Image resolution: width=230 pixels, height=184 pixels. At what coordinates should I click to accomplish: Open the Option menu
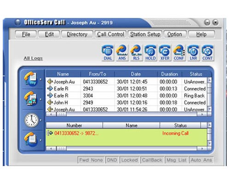[x=175, y=34]
